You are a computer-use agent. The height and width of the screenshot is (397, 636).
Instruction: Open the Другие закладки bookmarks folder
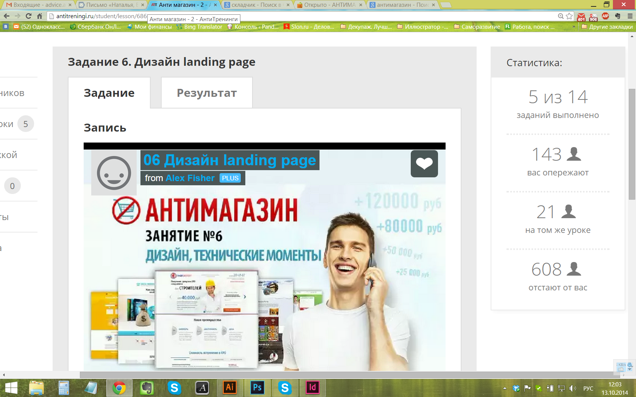pos(607,26)
